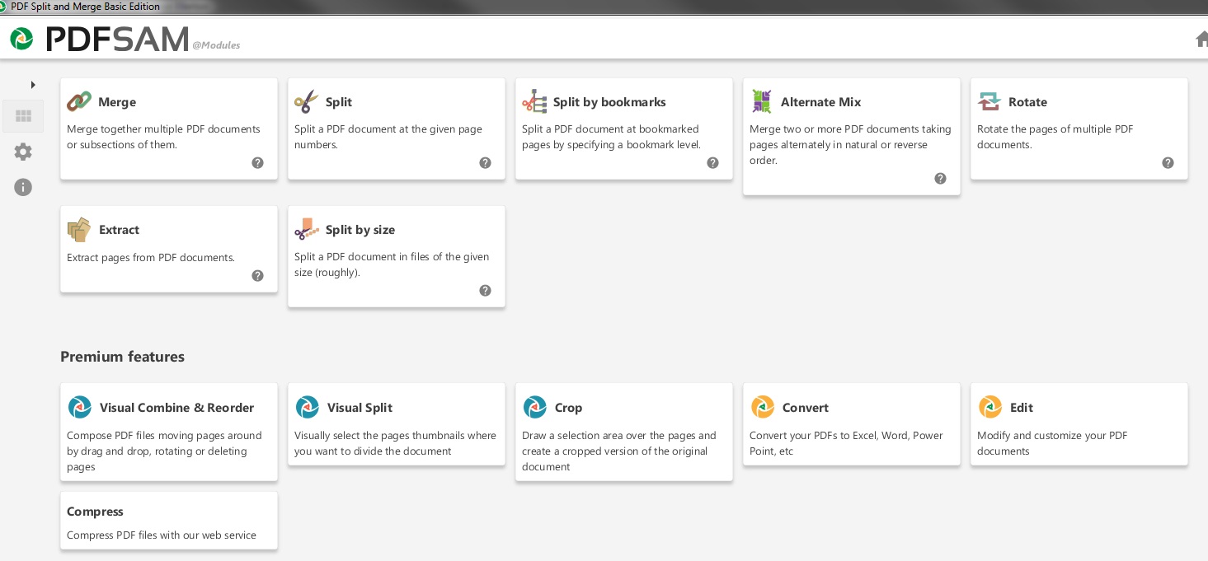Open the Compress premium feature
The image size is (1208, 561).
(x=95, y=511)
